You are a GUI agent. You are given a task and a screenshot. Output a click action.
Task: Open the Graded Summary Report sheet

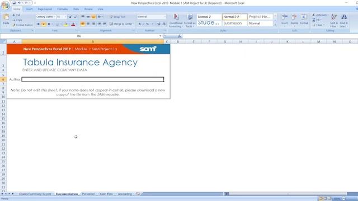pos(35,194)
